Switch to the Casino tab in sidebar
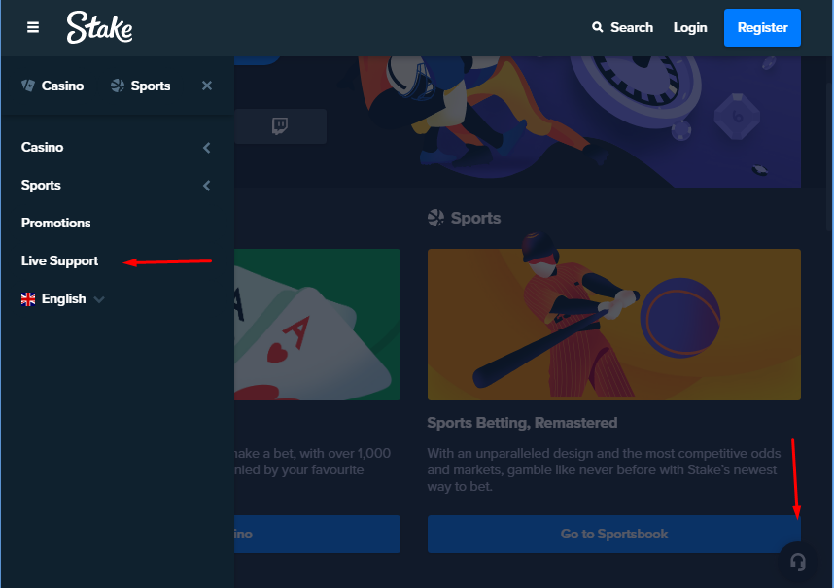The image size is (834, 588). tap(52, 86)
